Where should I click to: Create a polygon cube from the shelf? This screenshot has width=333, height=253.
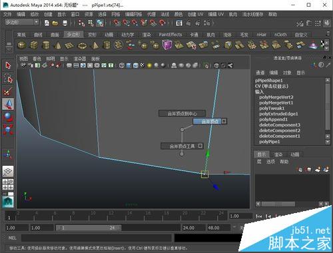click(34, 45)
